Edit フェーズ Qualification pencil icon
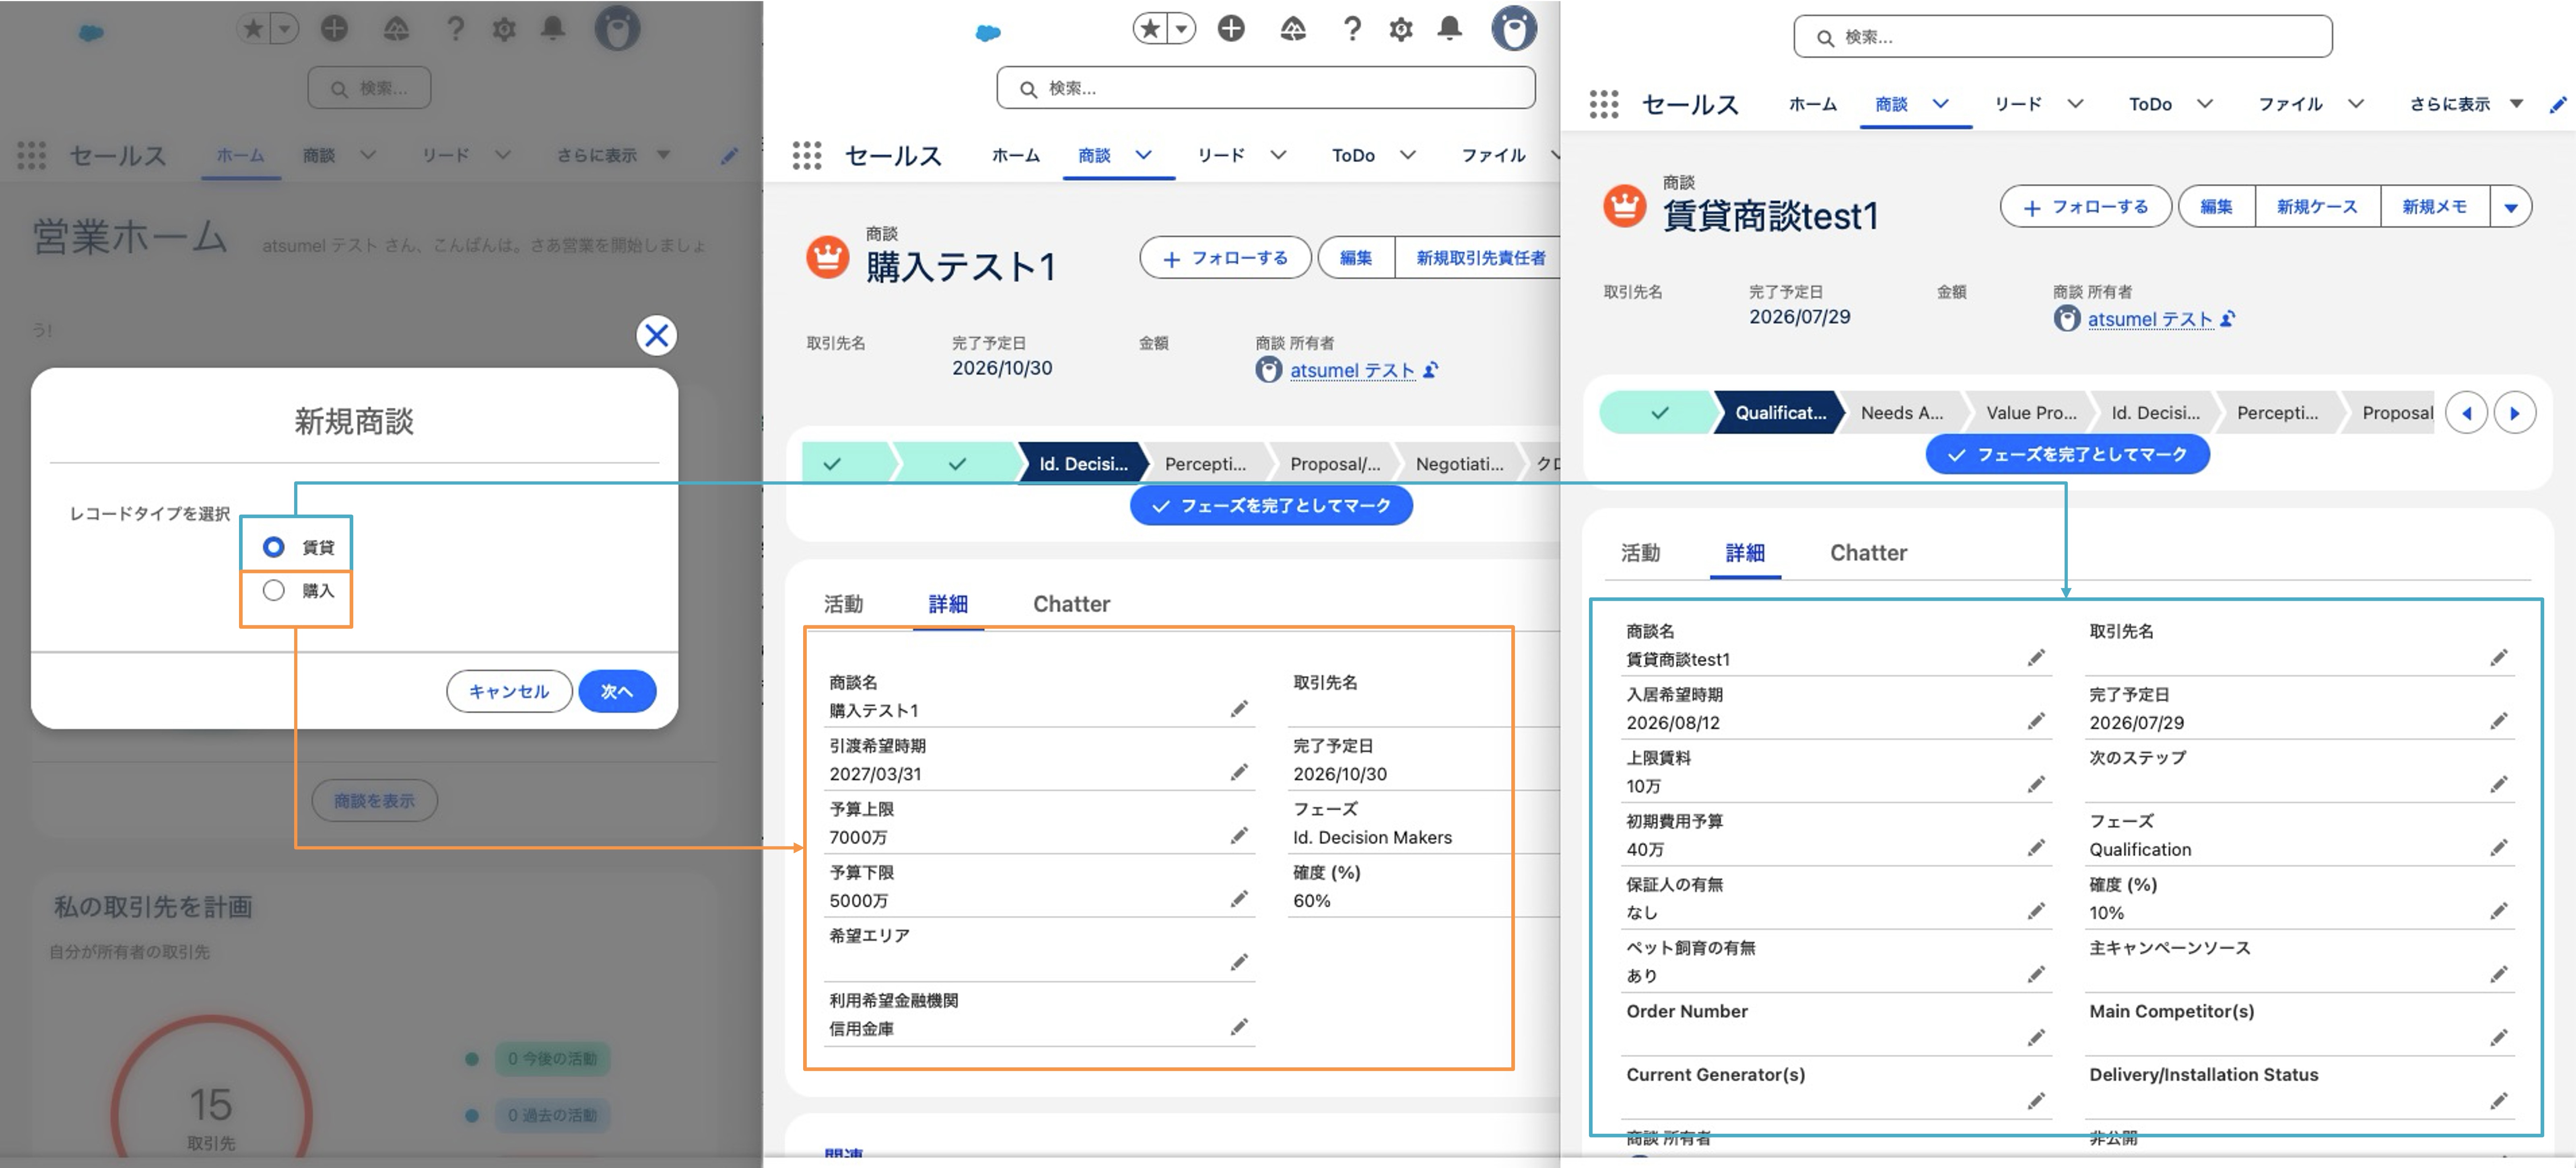The width and height of the screenshot is (2576, 1168). point(2499,848)
